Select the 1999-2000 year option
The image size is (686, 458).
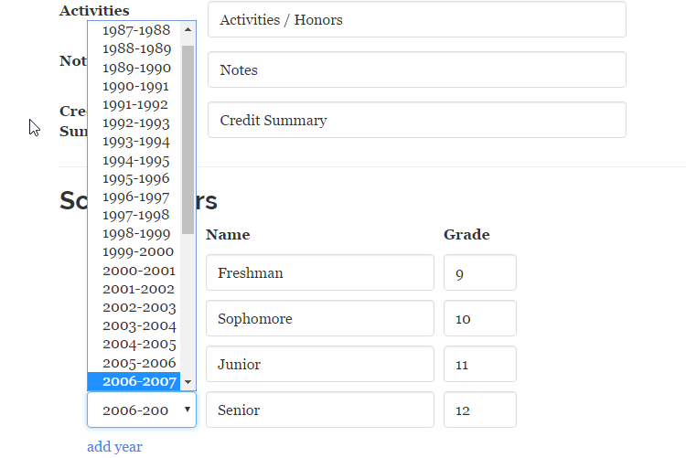(x=138, y=252)
